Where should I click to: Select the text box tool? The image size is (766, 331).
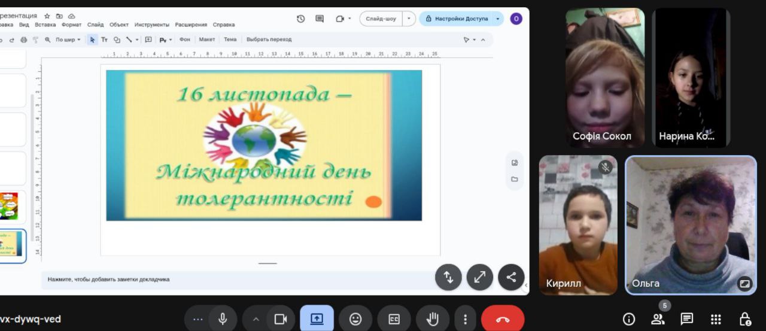[x=104, y=40]
